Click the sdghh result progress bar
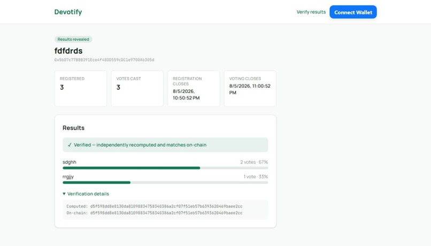 165,168
